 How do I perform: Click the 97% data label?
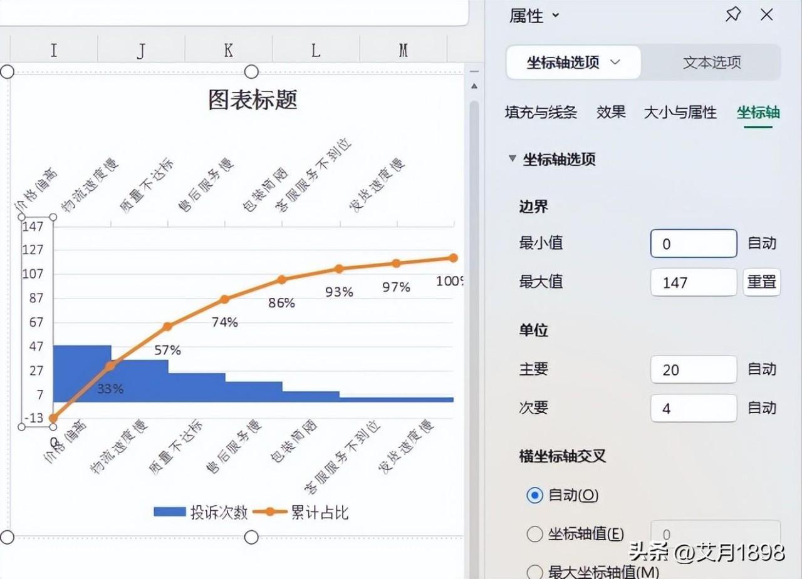tap(396, 287)
